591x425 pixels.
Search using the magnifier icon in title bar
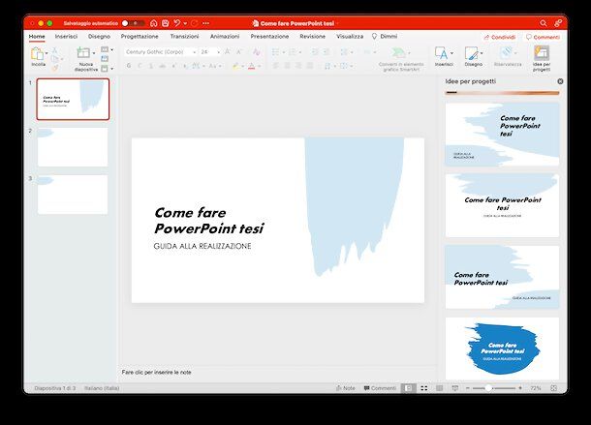tap(544, 23)
